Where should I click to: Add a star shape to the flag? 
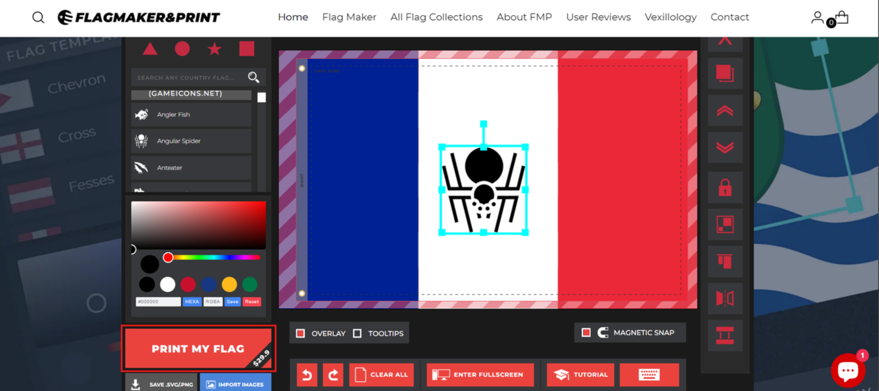[214, 49]
